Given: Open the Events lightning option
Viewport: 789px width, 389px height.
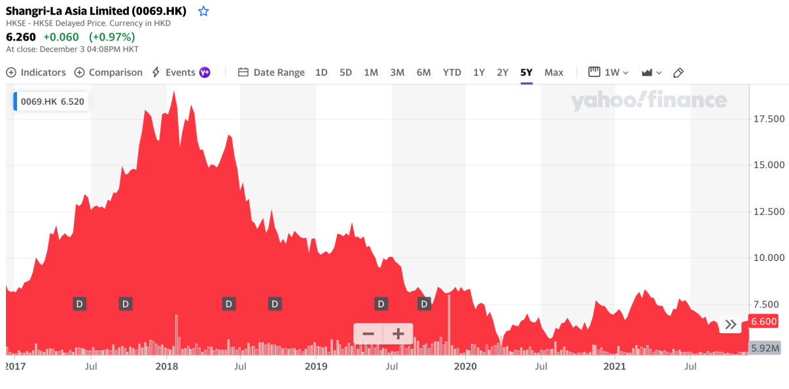Looking at the screenshot, I should [x=173, y=73].
